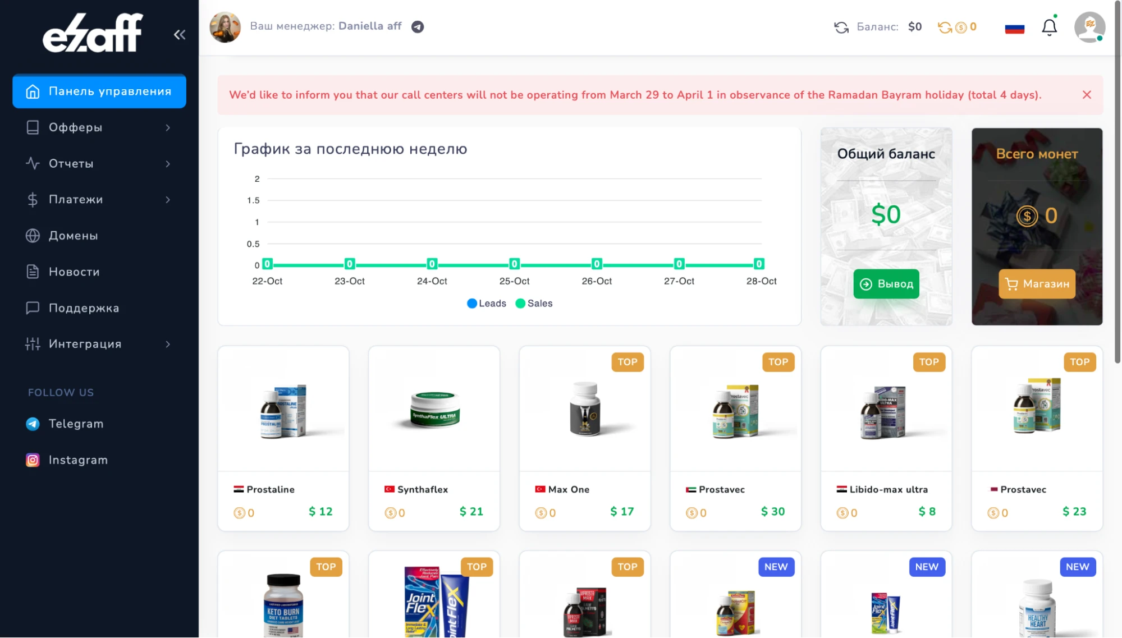Image resolution: width=1122 pixels, height=638 pixels.
Task: Change language via Russian flag
Action: coord(1014,27)
